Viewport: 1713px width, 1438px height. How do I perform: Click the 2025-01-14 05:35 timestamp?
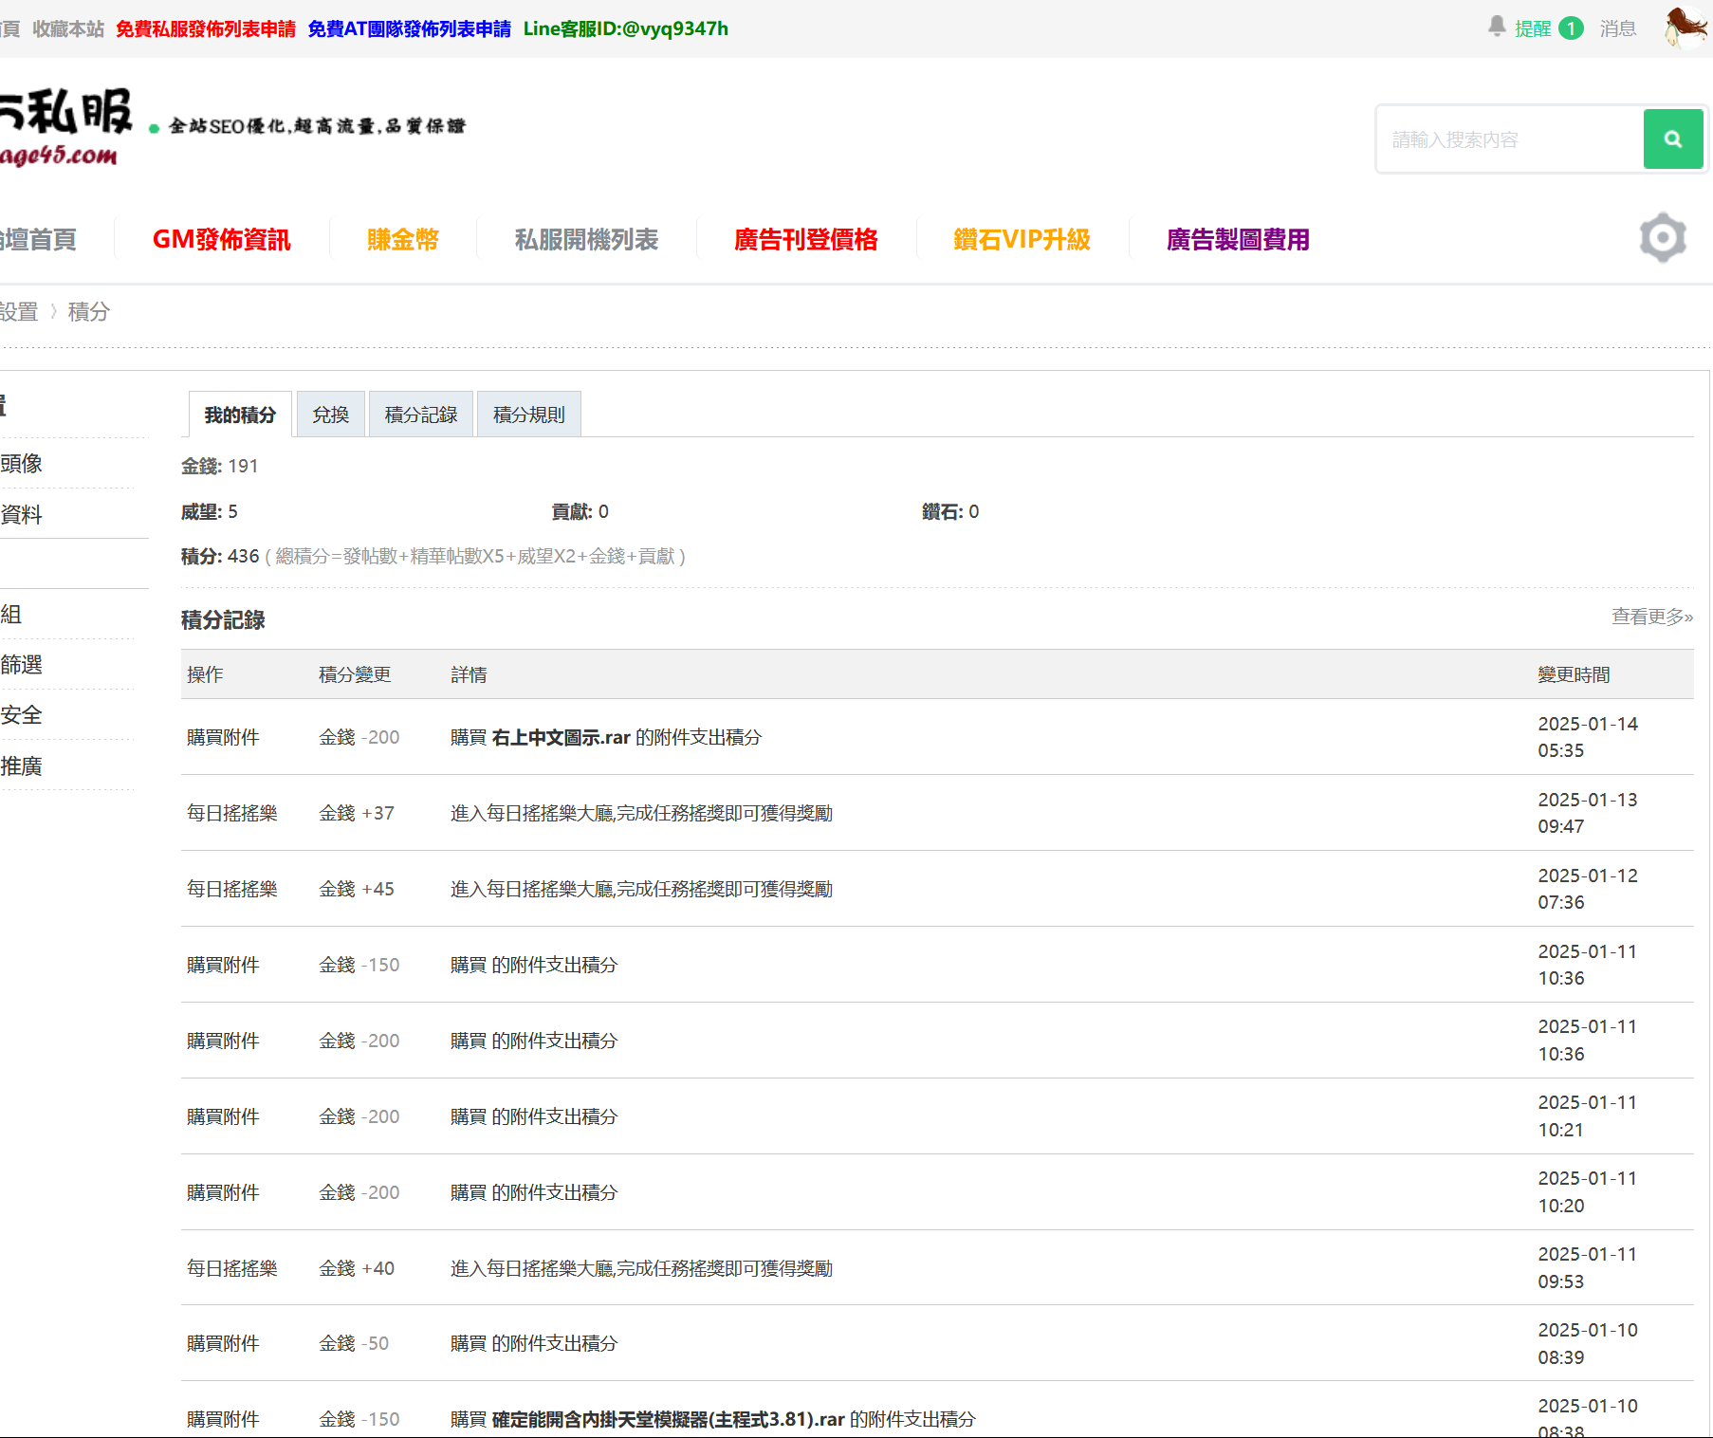[x=1588, y=737]
